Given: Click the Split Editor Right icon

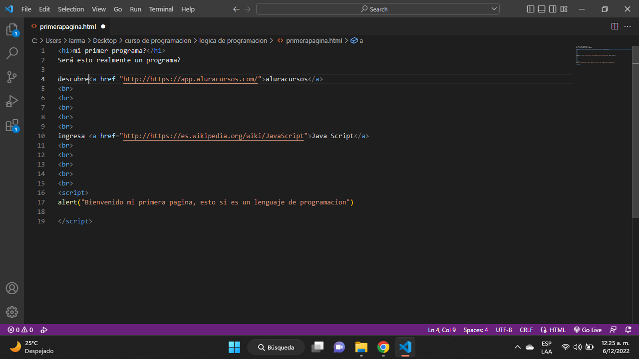Looking at the screenshot, I should tap(615, 26).
